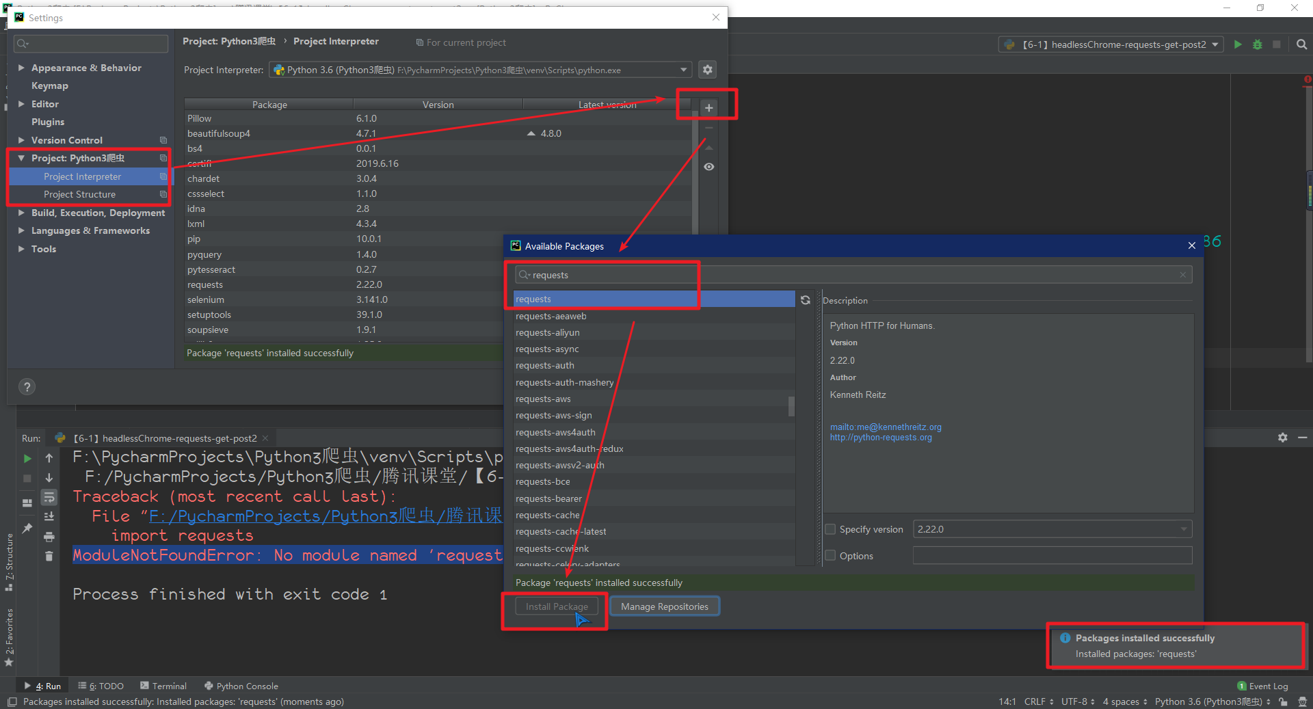Image resolution: width=1313 pixels, height=709 pixels.
Task: Open interpreter settings gear icon
Action: coord(708,70)
